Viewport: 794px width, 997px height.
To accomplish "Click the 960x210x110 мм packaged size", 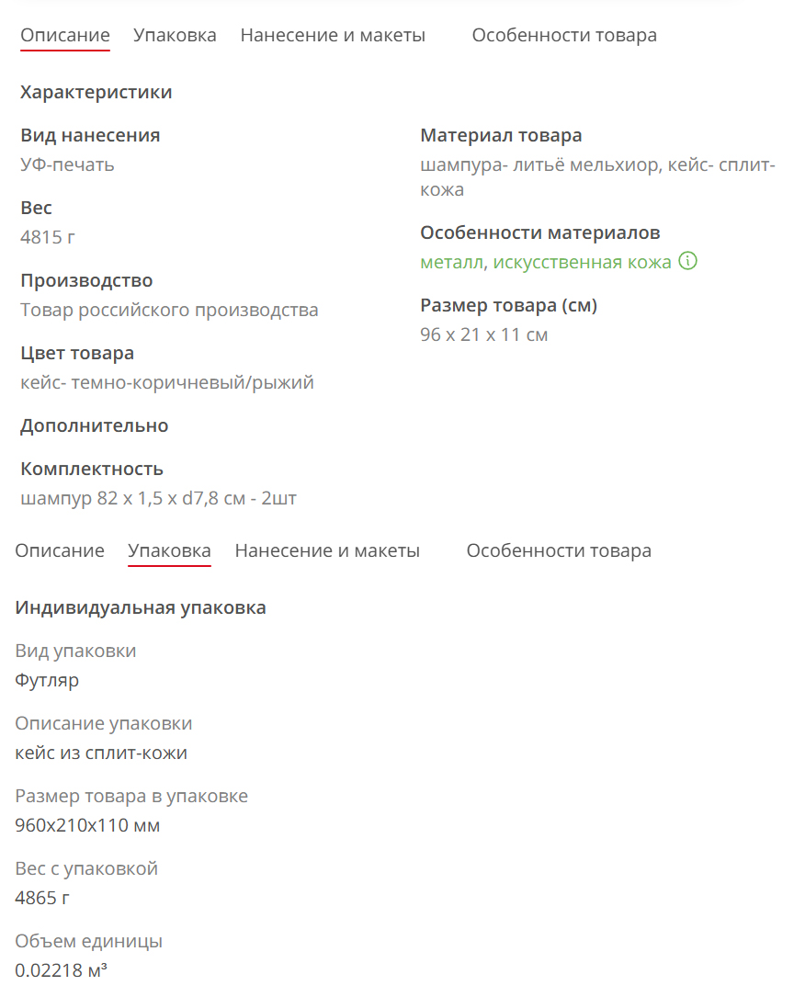I will point(87,826).
